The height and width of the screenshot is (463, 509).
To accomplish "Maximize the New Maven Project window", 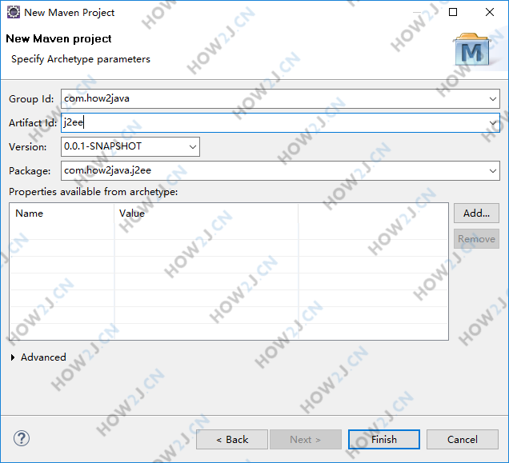I will pyautogui.click(x=453, y=12).
